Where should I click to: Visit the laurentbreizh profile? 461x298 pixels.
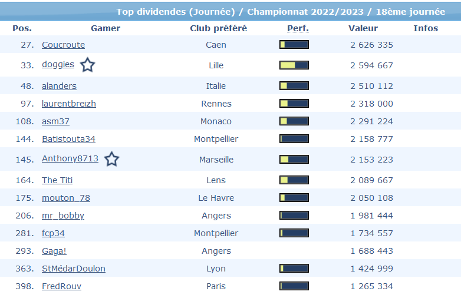click(x=68, y=104)
